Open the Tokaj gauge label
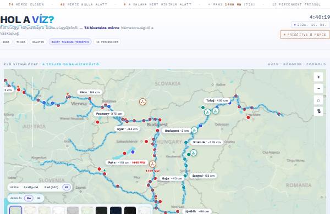This screenshot has height=214, width=330. [217, 100]
